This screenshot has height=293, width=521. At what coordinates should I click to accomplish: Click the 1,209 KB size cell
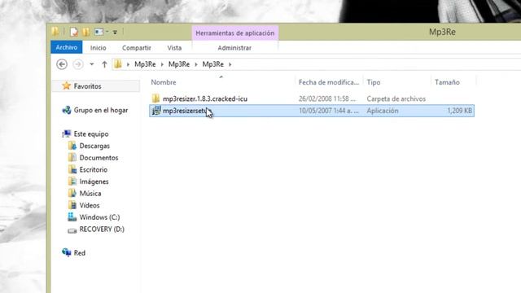459,111
